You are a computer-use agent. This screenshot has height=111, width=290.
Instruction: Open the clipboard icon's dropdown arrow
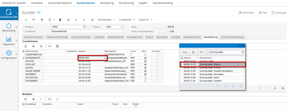click(x=54, y=20)
